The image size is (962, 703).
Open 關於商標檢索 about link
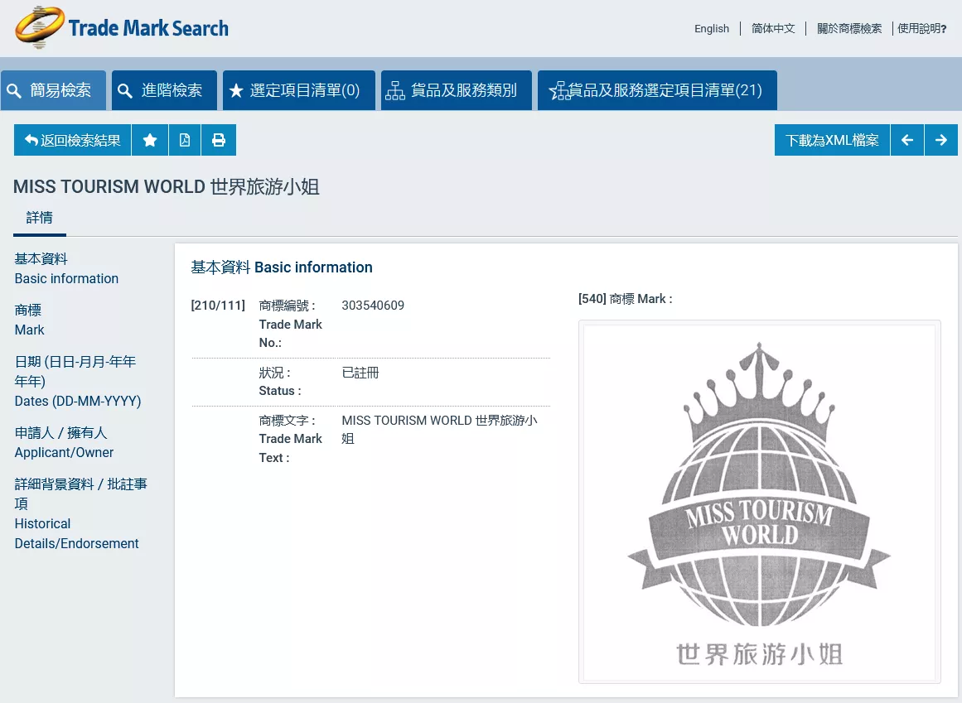(x=849, y=29)
